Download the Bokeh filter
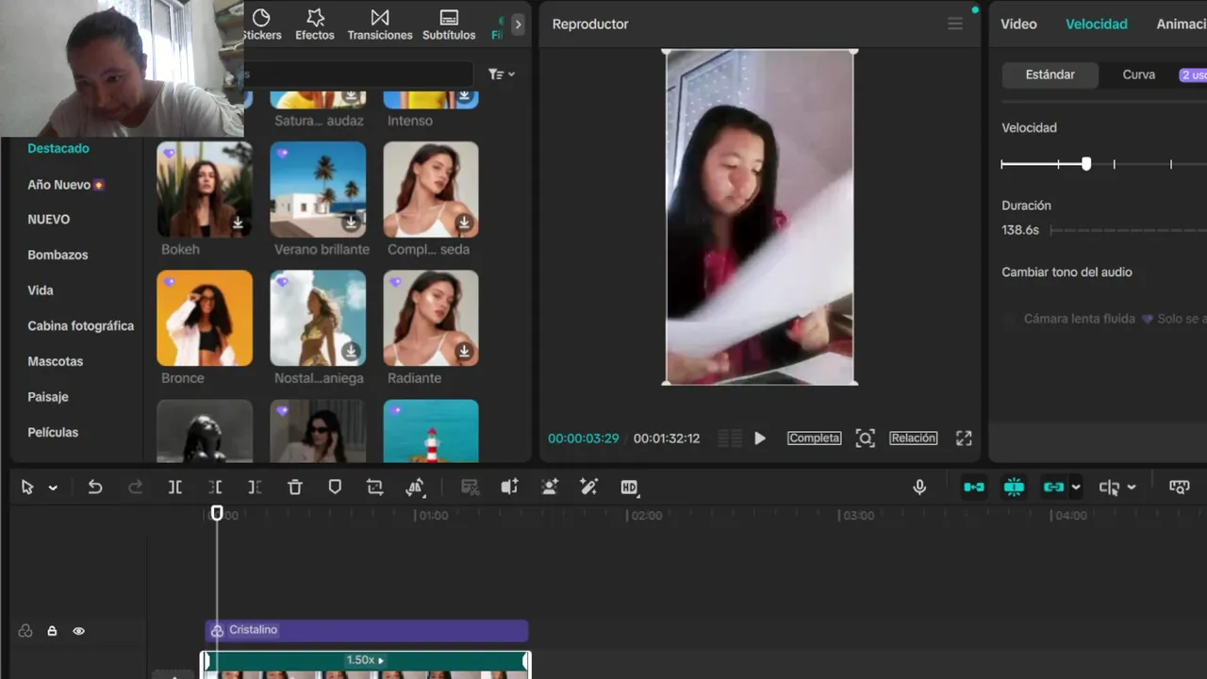The image size is (1207, 679). pyautogui.click(x=238, y=224)
